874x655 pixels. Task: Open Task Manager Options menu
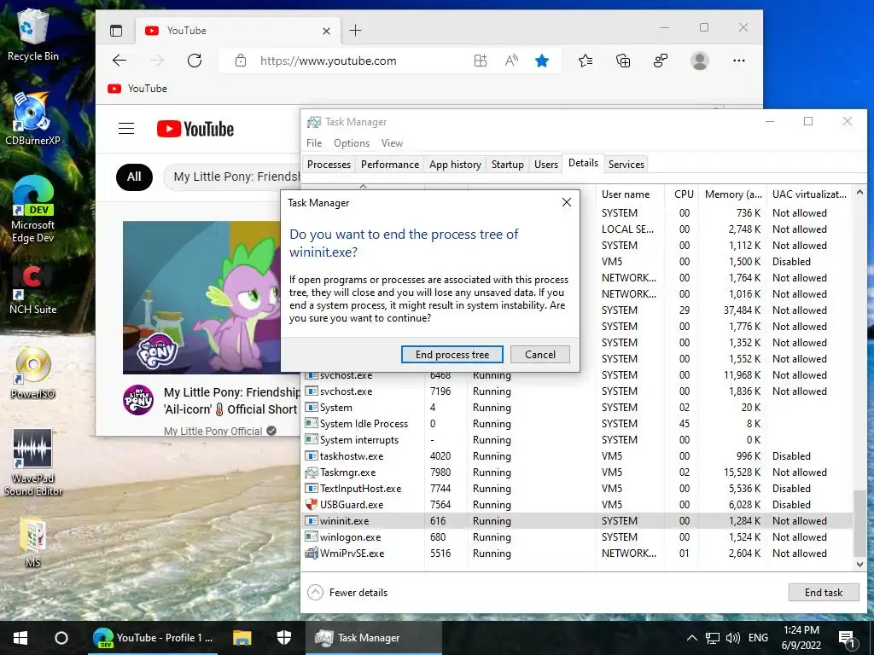pos(352,143)
